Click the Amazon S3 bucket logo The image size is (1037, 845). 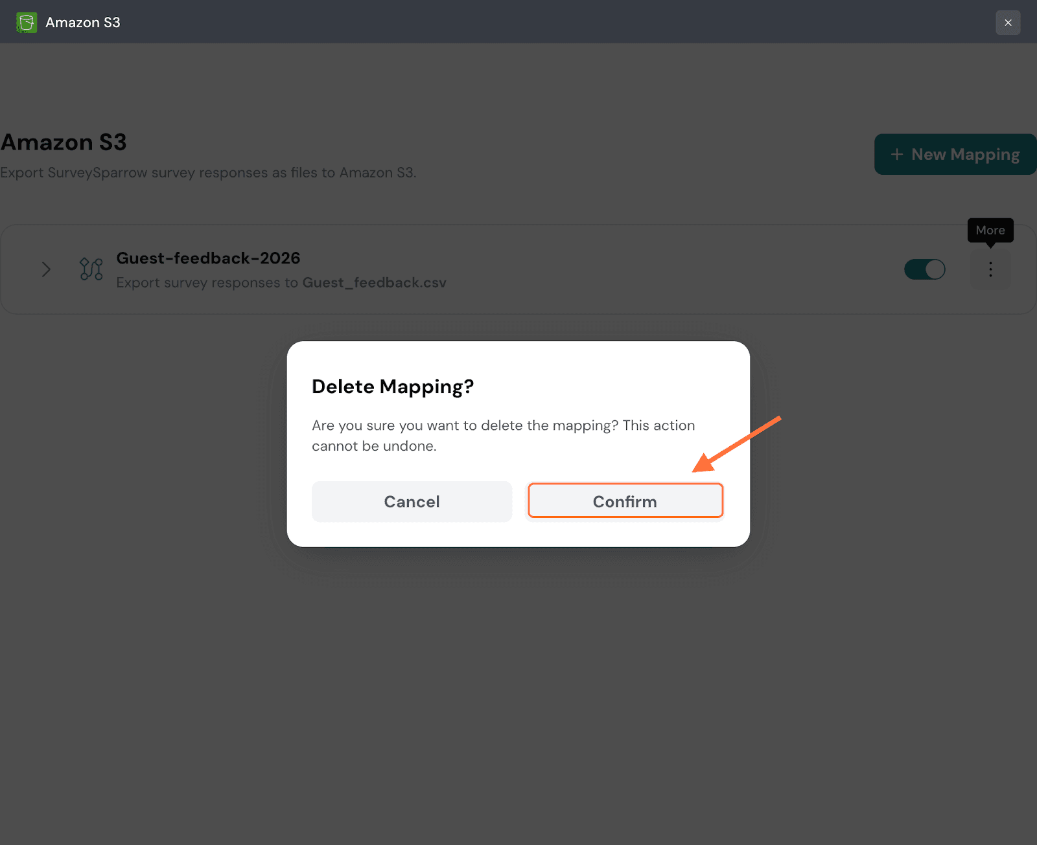point(27,23)
